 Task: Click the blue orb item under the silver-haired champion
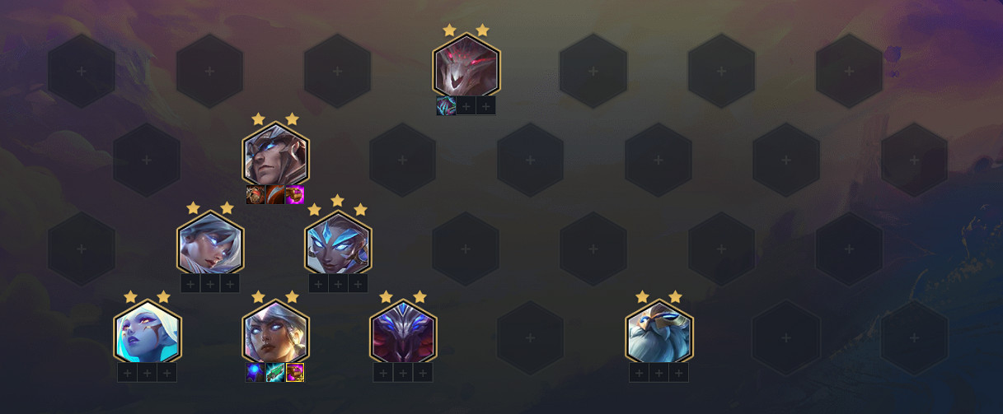click(x=255, y=373)
